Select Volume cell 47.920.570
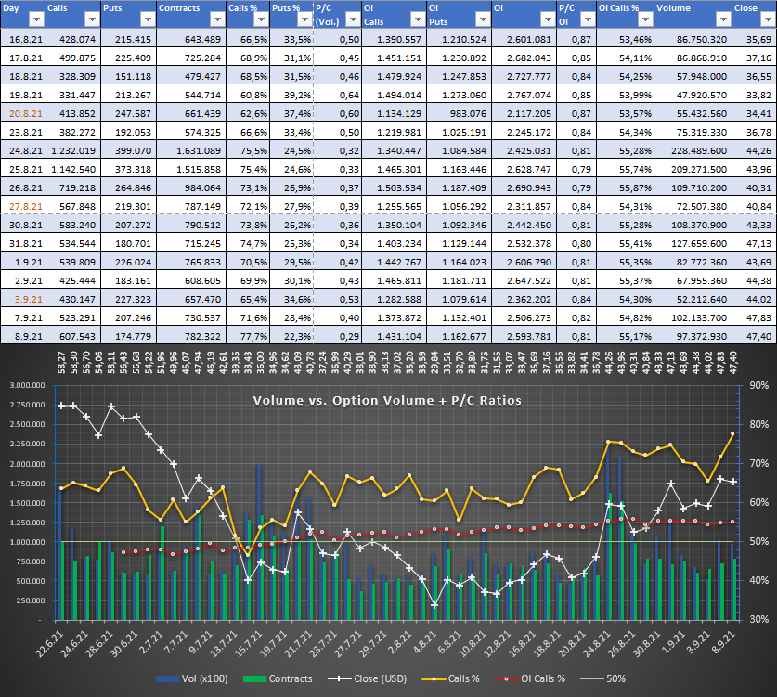Viewport: 777px width, 697px height. pyautogui.click(x=693, y=95)
